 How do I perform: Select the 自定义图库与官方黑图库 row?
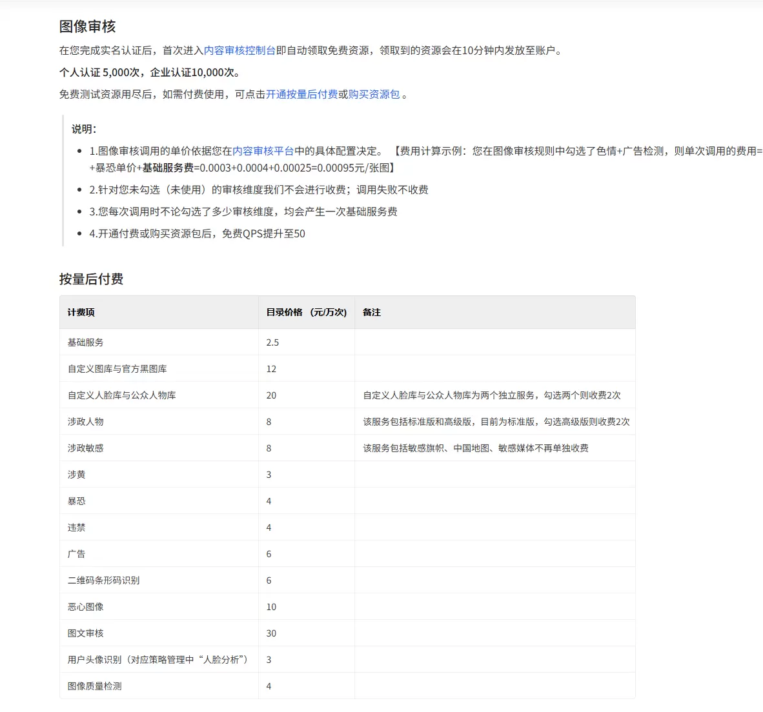tap(347, 368)
